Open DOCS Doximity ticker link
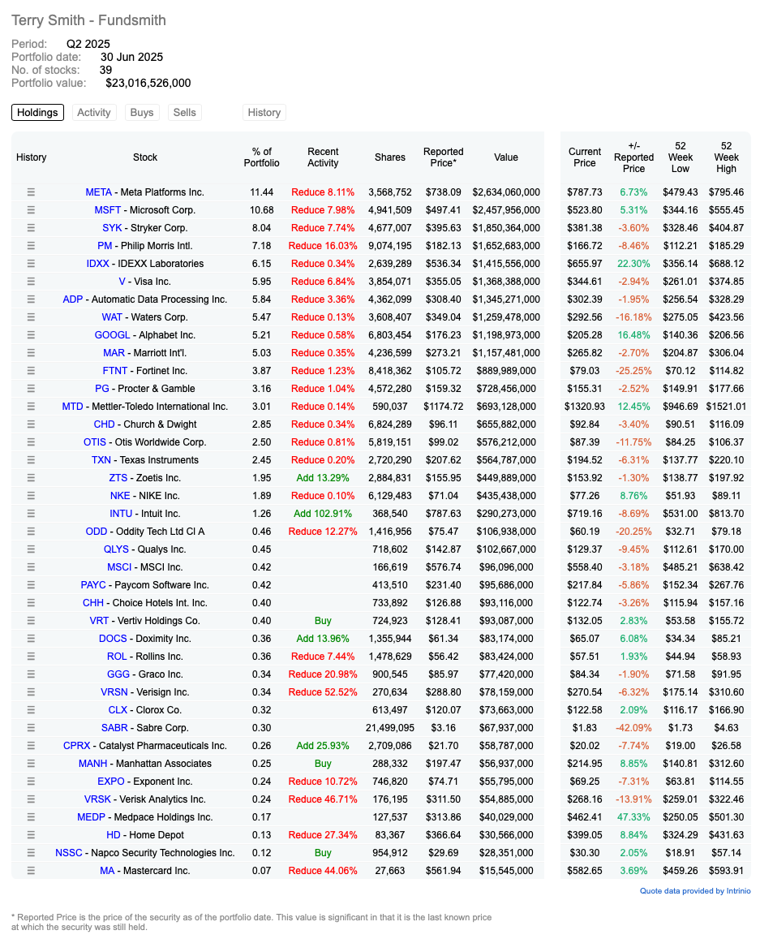 (113, 639)
